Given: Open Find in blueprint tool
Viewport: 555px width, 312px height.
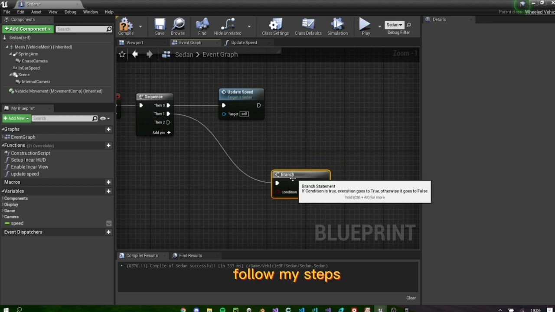Looking at the screenshot, I should pyautogui.click(x=202, y=27).
